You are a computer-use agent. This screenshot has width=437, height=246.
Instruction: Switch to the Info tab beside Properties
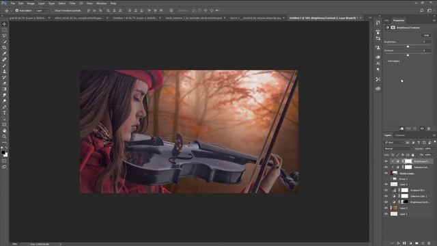[x=387, y=20]
